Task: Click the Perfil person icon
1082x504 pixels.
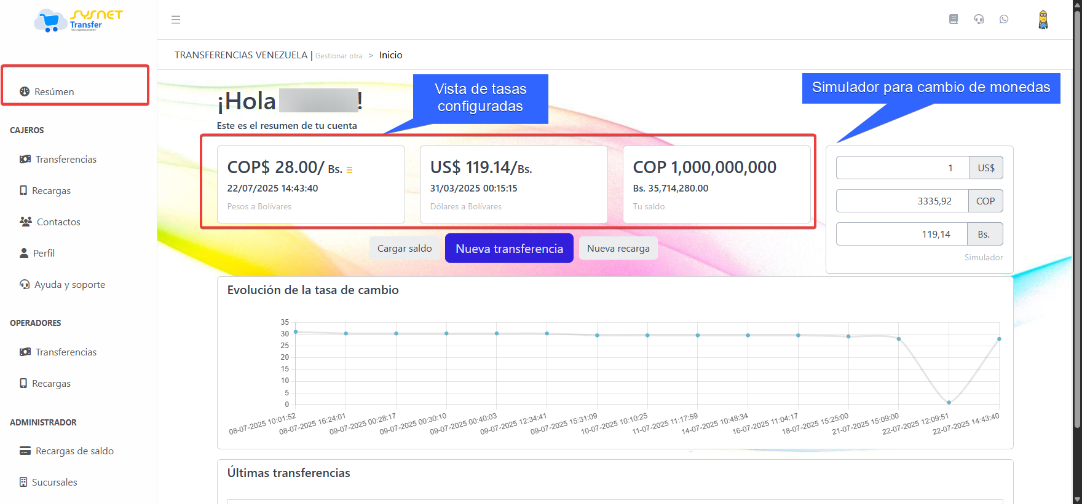Action: click(24, 253)
